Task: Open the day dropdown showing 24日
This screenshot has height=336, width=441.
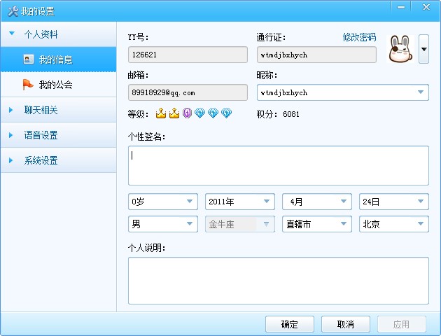Action: click(394, 202)
